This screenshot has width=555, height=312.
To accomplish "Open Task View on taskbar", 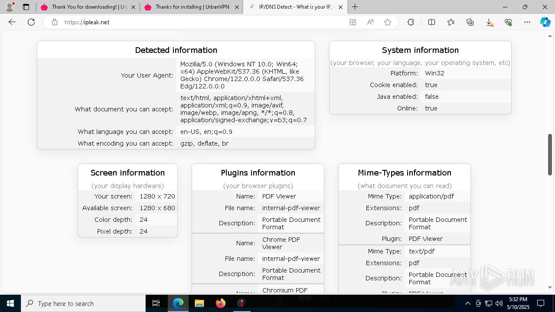I will click(156, 303).
